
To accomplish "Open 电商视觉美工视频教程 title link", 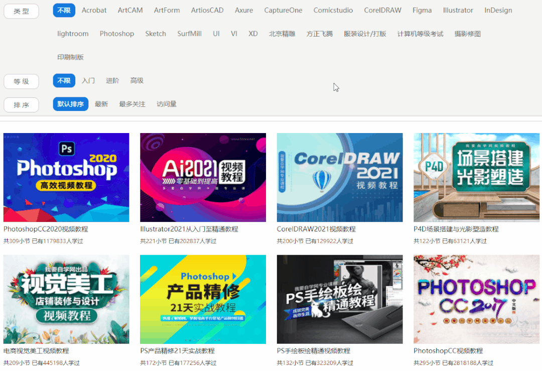I will tap(36, 350).
